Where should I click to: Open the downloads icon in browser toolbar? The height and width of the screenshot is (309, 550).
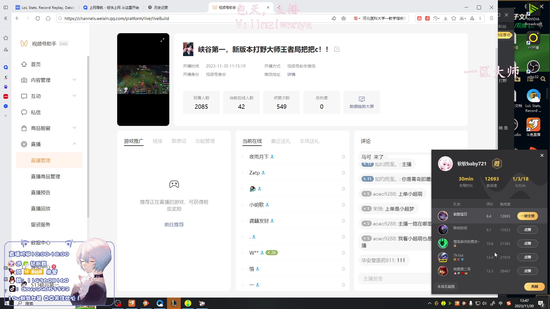pos(445,18)
